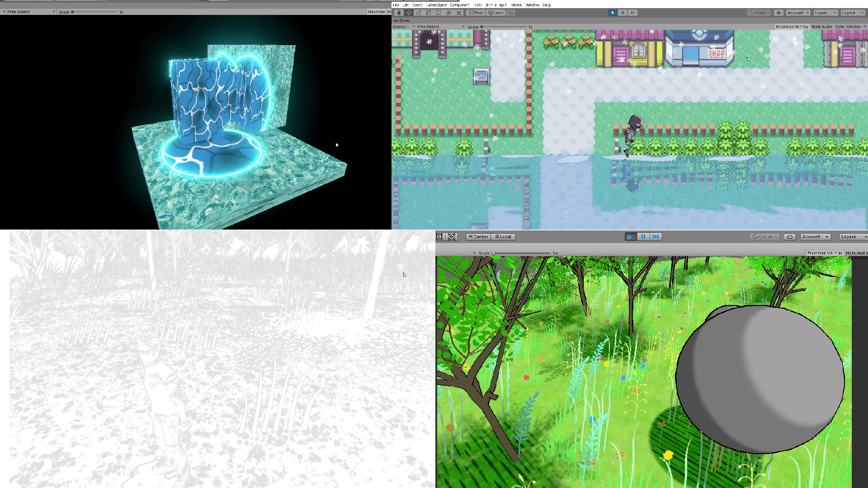Select the Game tab in top-right editor

(x=402, y=20)
